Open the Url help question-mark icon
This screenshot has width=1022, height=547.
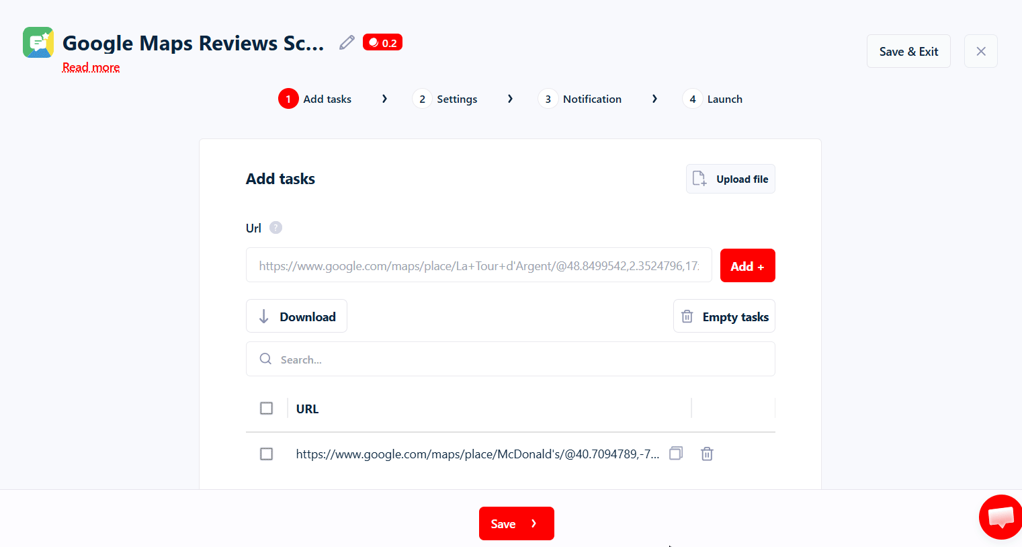(x=275, y=228)
